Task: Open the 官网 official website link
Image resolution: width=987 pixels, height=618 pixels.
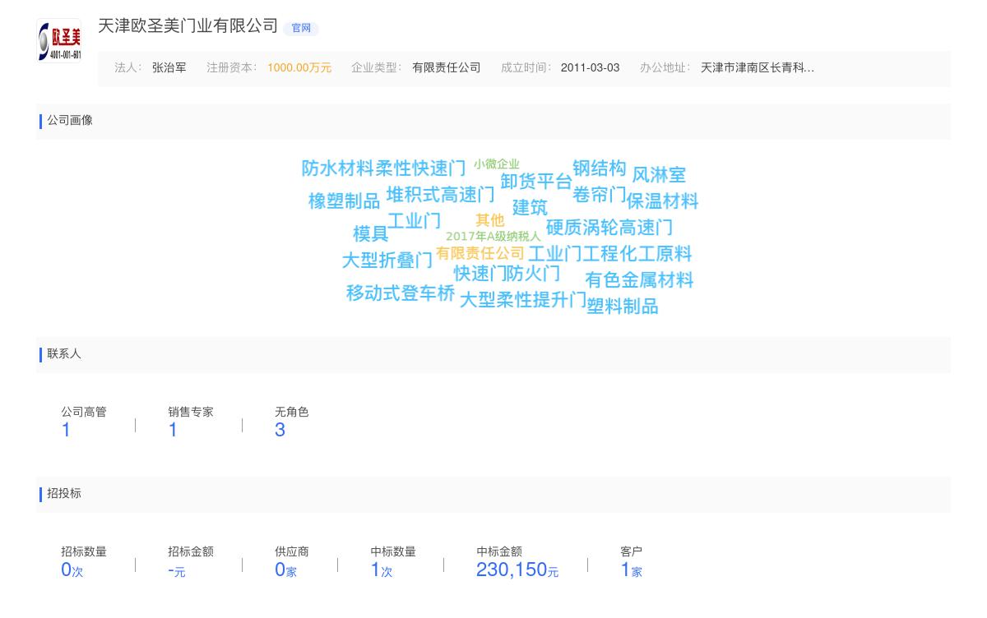Action: click(x=301, y=28)
